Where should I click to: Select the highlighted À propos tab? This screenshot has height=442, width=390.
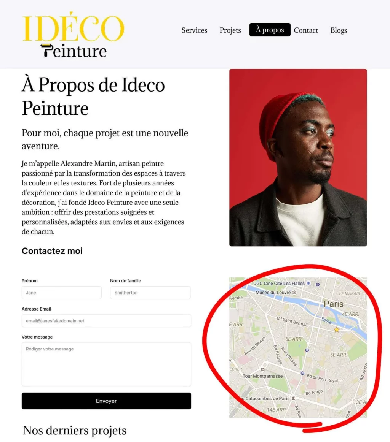click(270, 30)
